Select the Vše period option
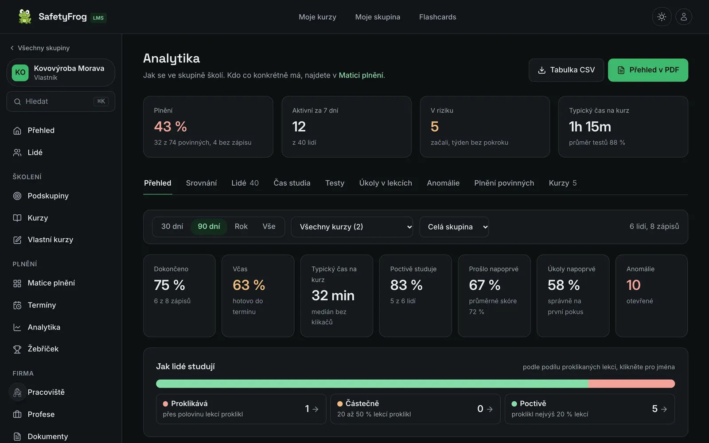The height and width of the screenshot is (443, 709). (269, 226)
